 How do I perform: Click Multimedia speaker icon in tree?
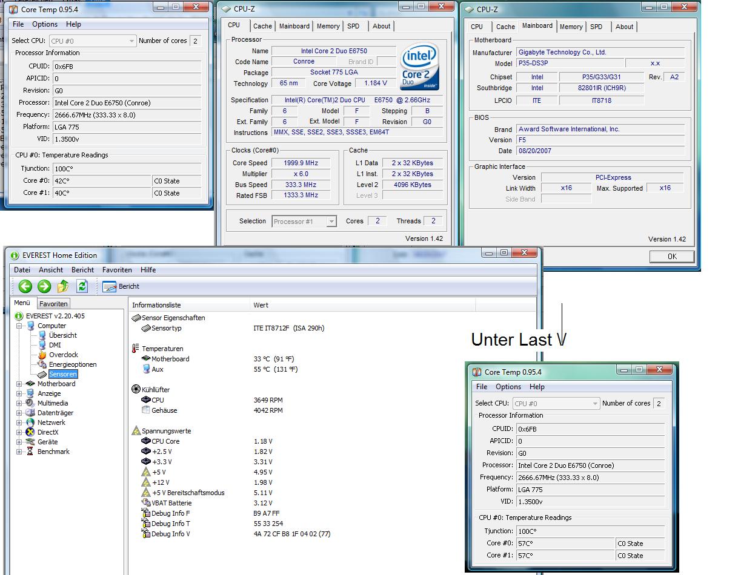[x=30, y=403]
